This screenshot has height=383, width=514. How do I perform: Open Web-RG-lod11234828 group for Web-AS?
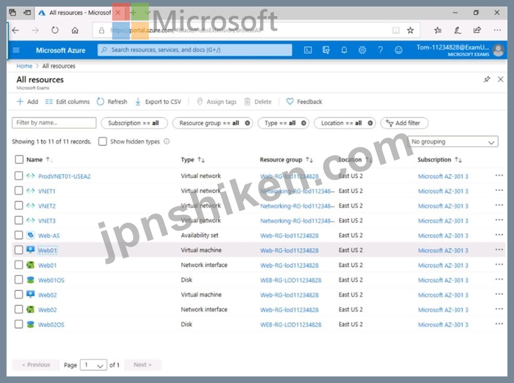(290, 236)
